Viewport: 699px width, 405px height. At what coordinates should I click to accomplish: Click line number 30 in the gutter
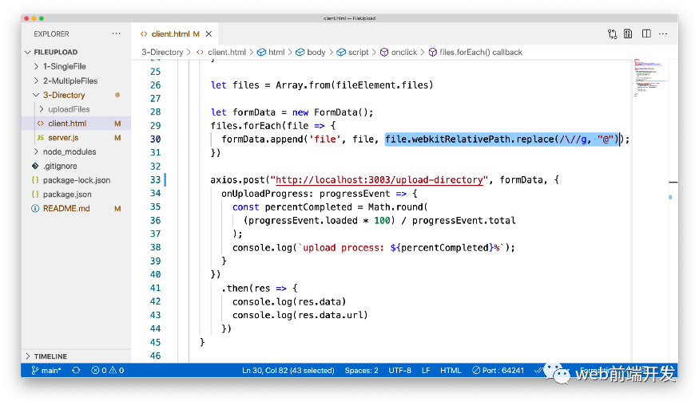(x=155, y=140)
